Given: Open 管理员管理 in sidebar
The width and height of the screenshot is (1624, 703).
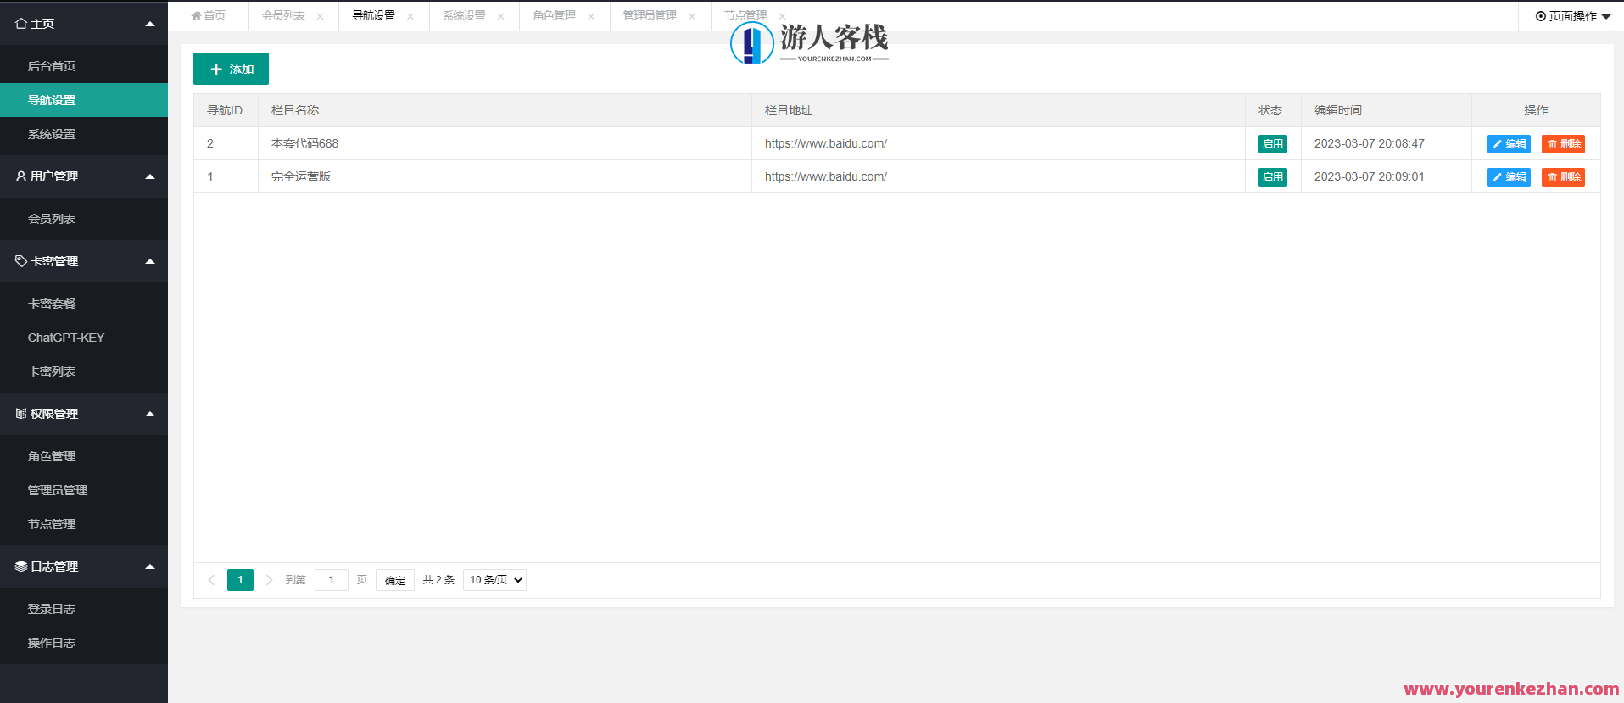Looking at the screenshot, I should (x=84, y=490).
